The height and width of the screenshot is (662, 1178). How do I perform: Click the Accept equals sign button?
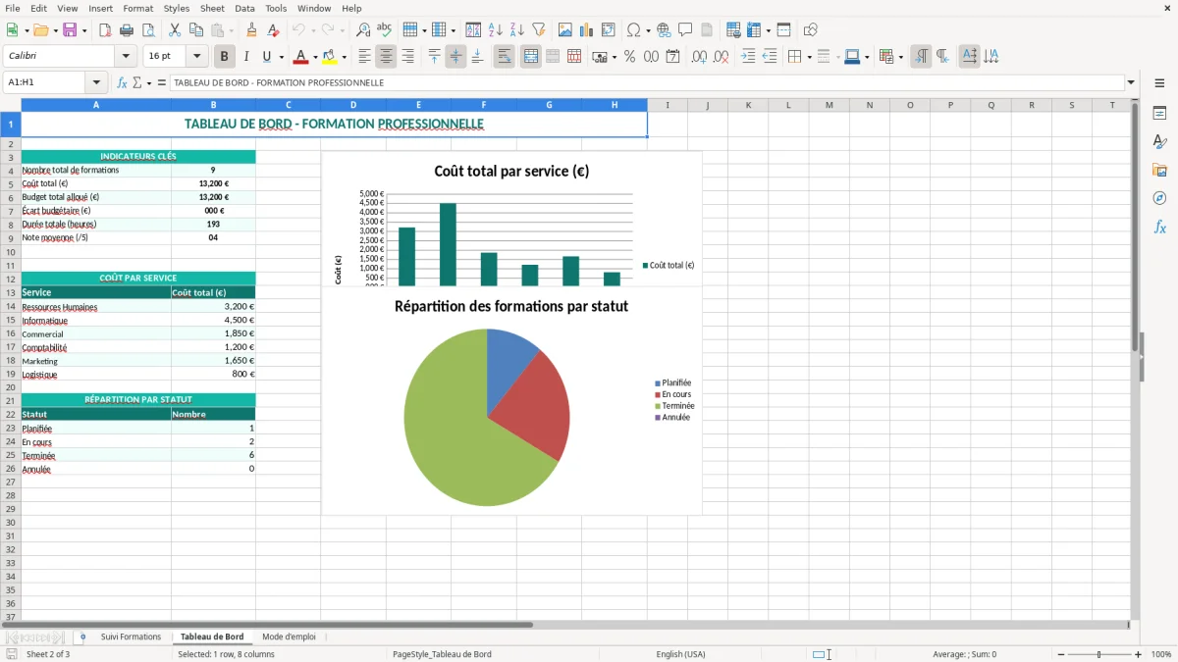pos(162,82)
